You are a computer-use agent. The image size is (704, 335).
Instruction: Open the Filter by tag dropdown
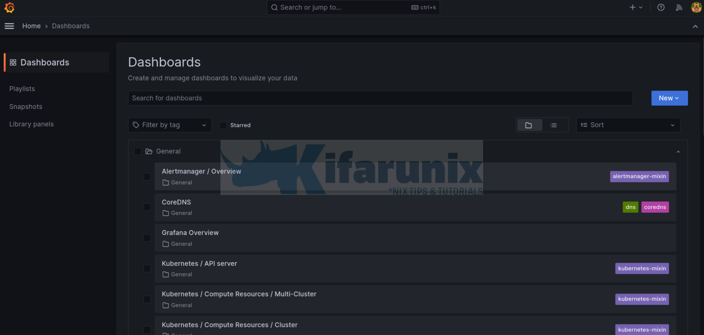[170, 124]
